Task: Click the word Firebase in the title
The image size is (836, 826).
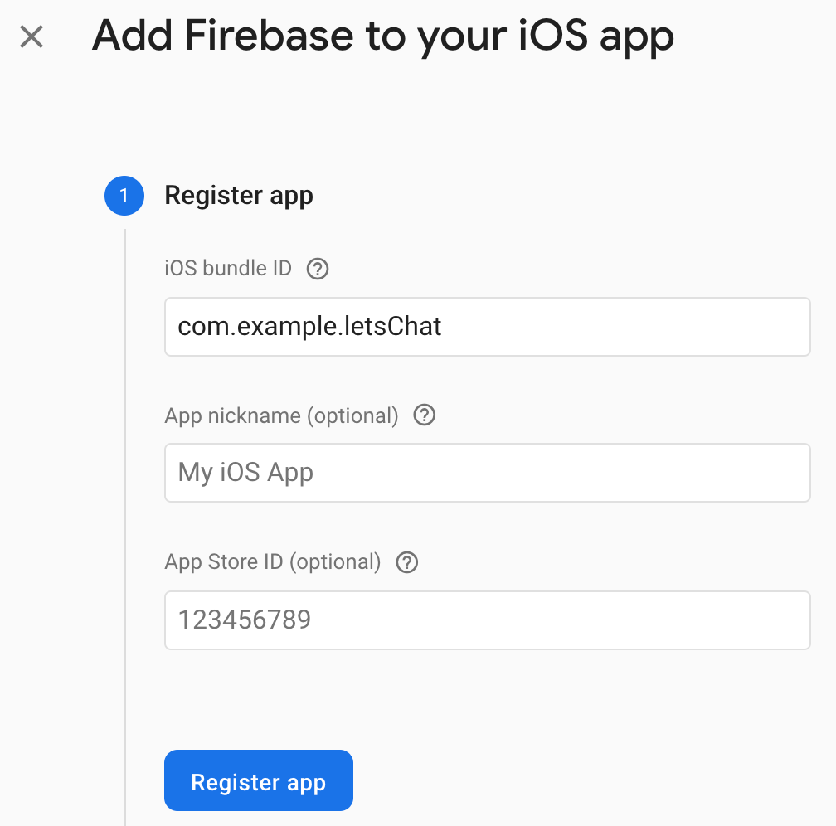Action: [x=269, y=36]
